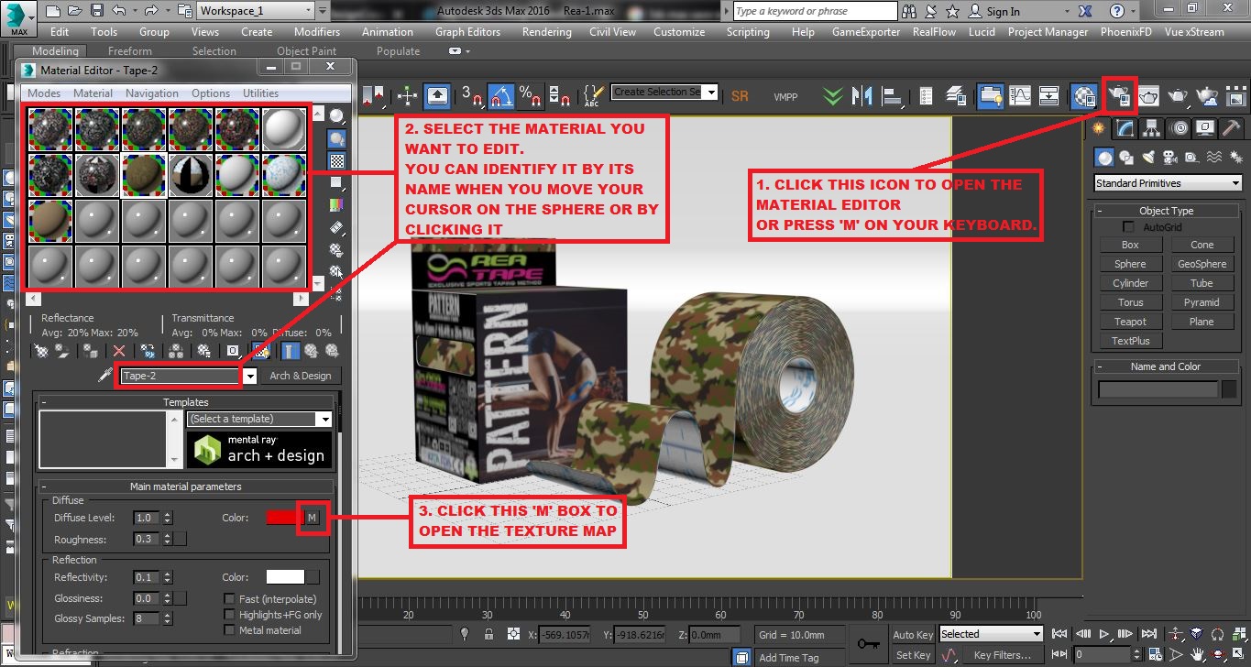This screenshot has width=1251, height=667.
Task: Select the Utilities hammer icon
Action: (1230, 128)
